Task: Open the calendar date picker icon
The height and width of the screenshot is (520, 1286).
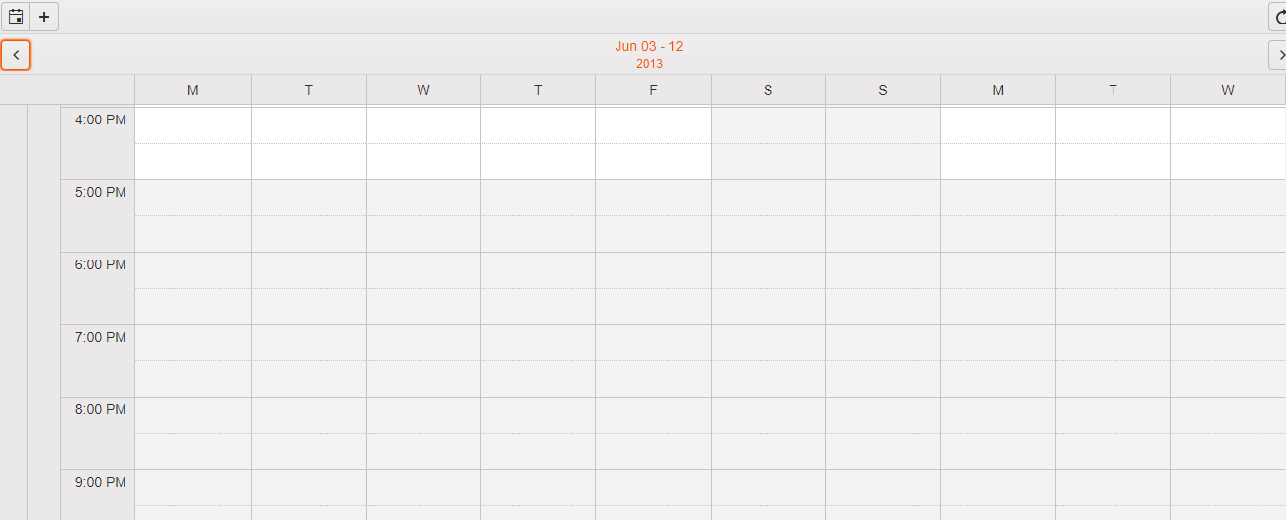Action: pyautogui.click(x=16, y=17)
